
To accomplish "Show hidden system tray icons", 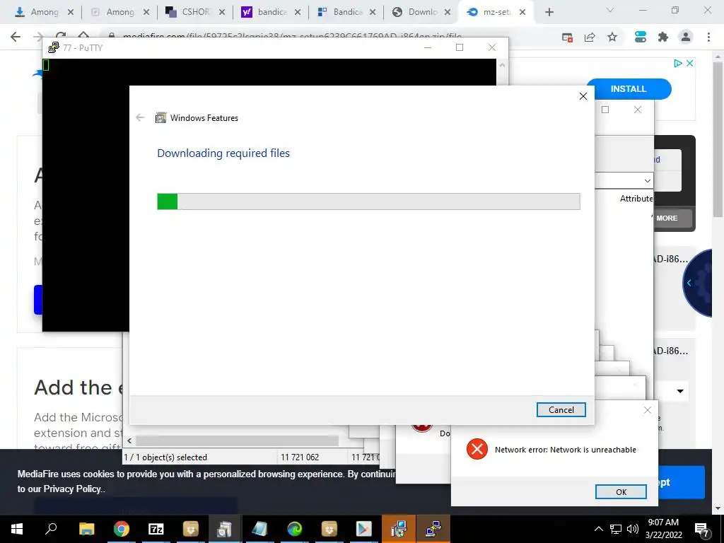I will 598,529.
